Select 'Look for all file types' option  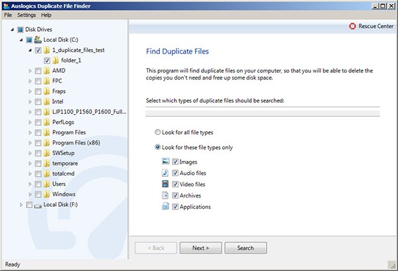click(158, 132)
